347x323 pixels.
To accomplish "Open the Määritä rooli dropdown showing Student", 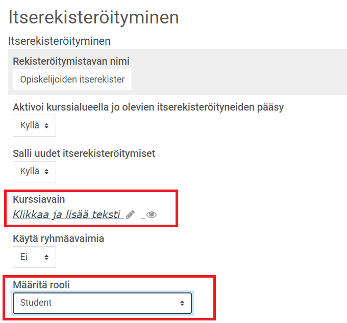I will tap(102, 303).
